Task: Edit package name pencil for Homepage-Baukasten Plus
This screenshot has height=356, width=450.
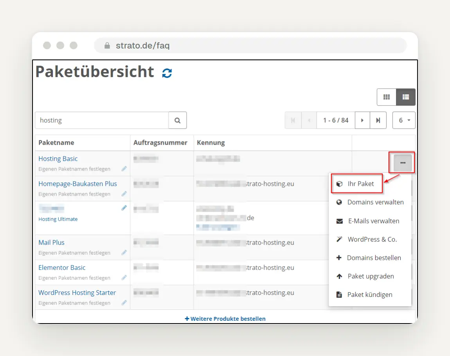Action: point(124,194)
